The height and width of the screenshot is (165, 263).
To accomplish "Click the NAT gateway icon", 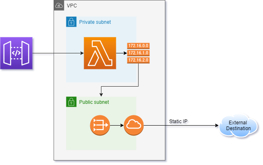I will (99, 125).
